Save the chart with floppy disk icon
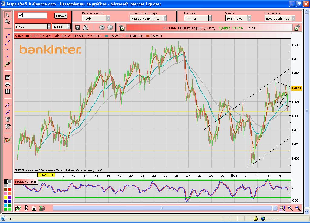This screenshot has width=310, height=223. (x=77, y=27)
